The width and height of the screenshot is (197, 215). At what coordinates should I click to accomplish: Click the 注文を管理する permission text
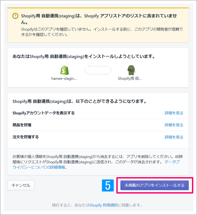26,137
